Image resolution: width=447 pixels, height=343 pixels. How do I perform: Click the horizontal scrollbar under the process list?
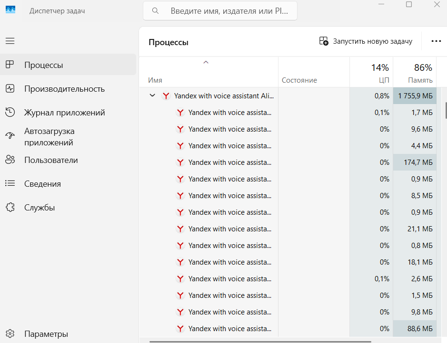pos(260,341)
